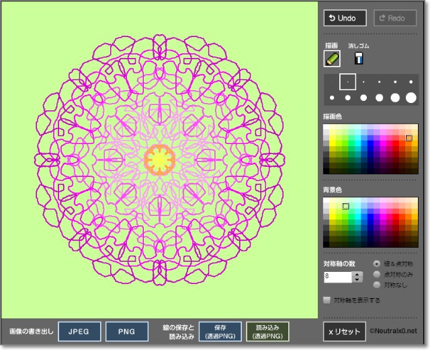Image resolution: width=430 pixels, height=350 pixels.
Task: Decrease the symmetry axis count with down arrow
Action: pyautogui.click(x=357, y=279)
